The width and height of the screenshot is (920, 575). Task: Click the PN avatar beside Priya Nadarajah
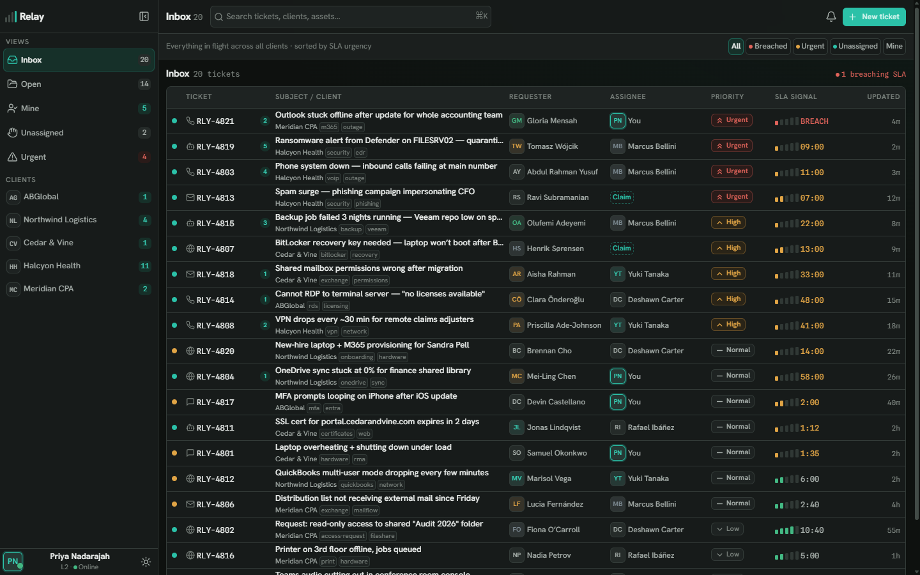click(x=13, y=562)
